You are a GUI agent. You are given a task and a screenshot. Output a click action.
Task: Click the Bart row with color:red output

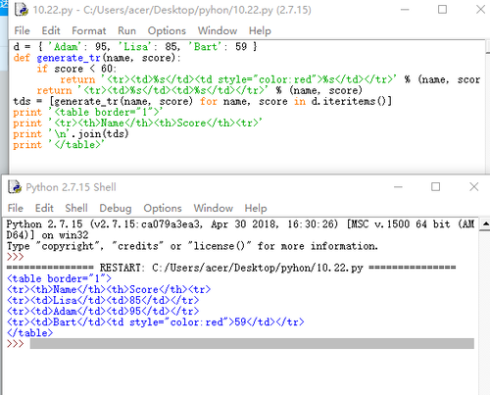click(156, 322)
